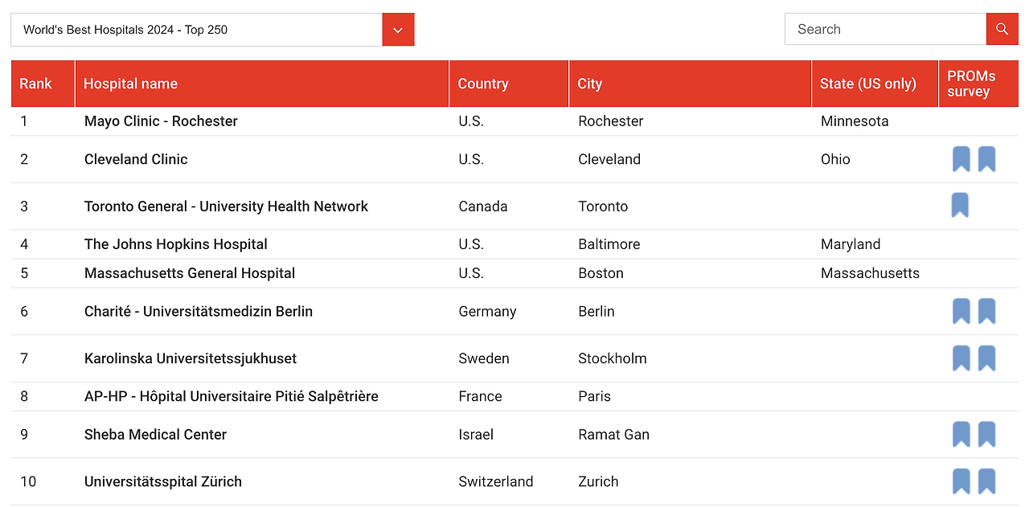Sort by the Country column header

tap(509, 84)
